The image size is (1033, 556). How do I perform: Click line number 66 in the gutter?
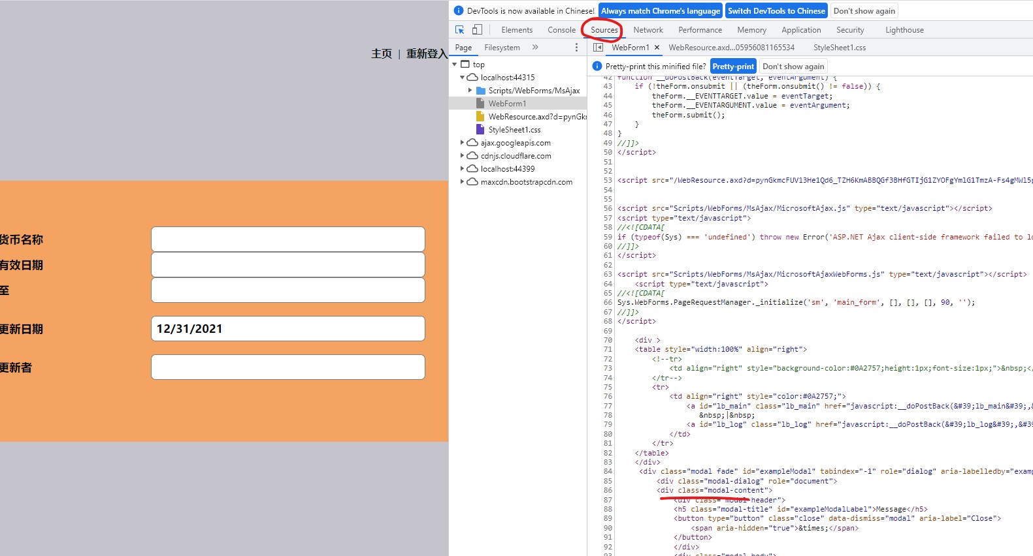click(608, 302)
